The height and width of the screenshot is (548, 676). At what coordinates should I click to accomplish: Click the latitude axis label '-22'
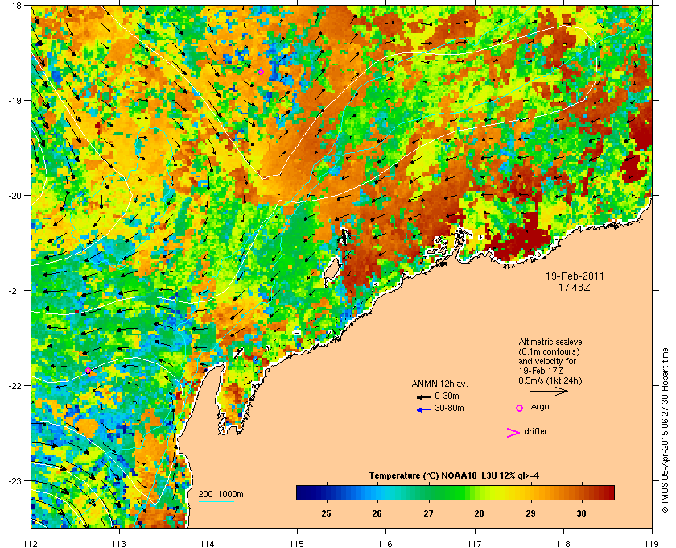(14, 386)
